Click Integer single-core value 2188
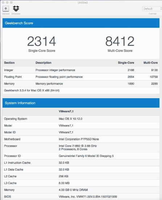Image resolution: width=162 pixels, height=200 pixels. [131, 70]
